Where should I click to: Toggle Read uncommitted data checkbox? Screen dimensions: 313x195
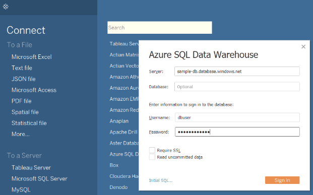click(x=152, y=157)
